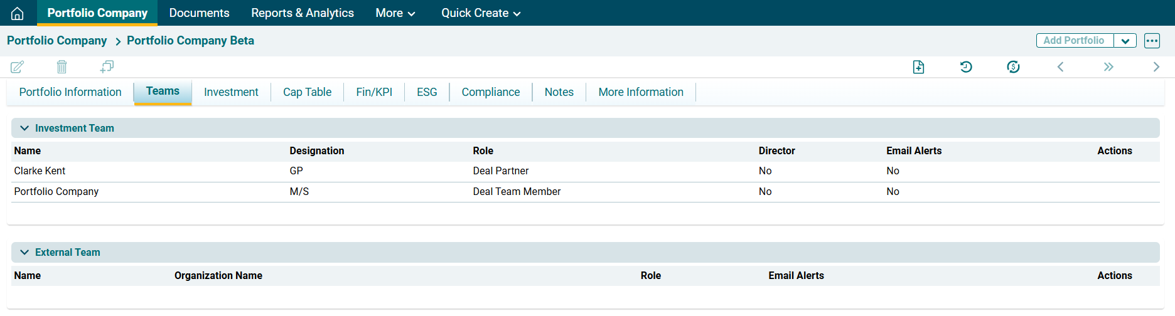
Task: Click the currency refresh dollar icon
Action: [x=1013, y=66]
